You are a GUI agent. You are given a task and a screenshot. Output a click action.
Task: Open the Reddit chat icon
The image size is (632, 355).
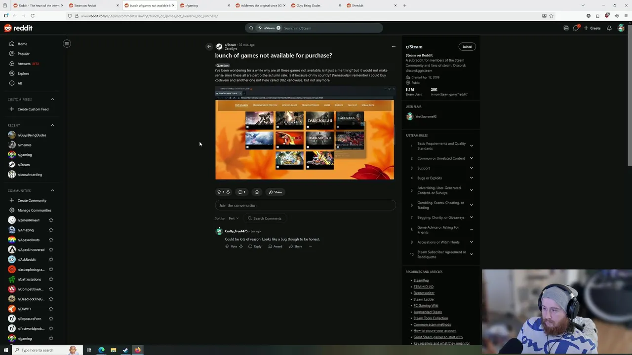(576, 28)
